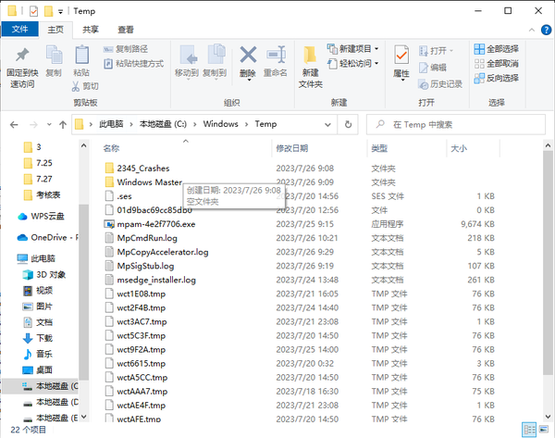Click the blue help question-mark icon
The width and height of the screenshot is (555, 438).
click(546, 30)
